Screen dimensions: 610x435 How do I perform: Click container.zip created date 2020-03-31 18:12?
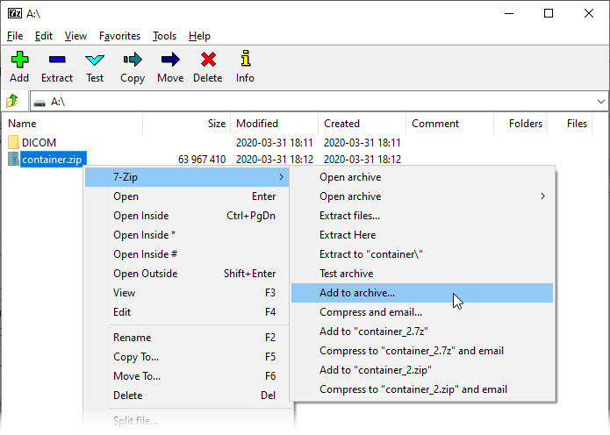[x=362, y=160]
